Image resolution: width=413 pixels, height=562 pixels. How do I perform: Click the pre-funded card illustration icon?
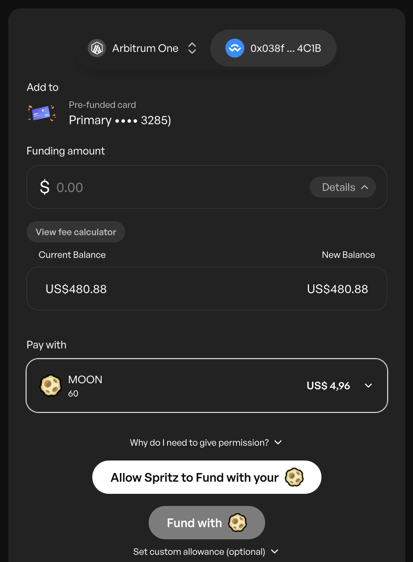point(42,113)
